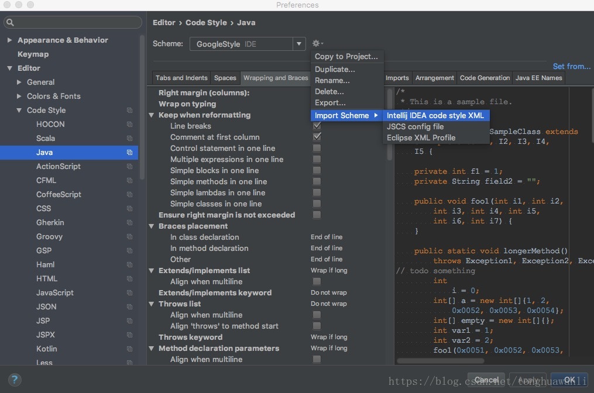Screen dimensions: 594x393
Task: Switch to the Imports tab
Action: pyautogui.click(x=397, y=78)
